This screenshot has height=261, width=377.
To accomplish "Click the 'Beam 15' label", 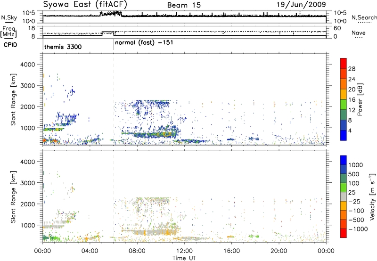I will click(x=184, y=5).
